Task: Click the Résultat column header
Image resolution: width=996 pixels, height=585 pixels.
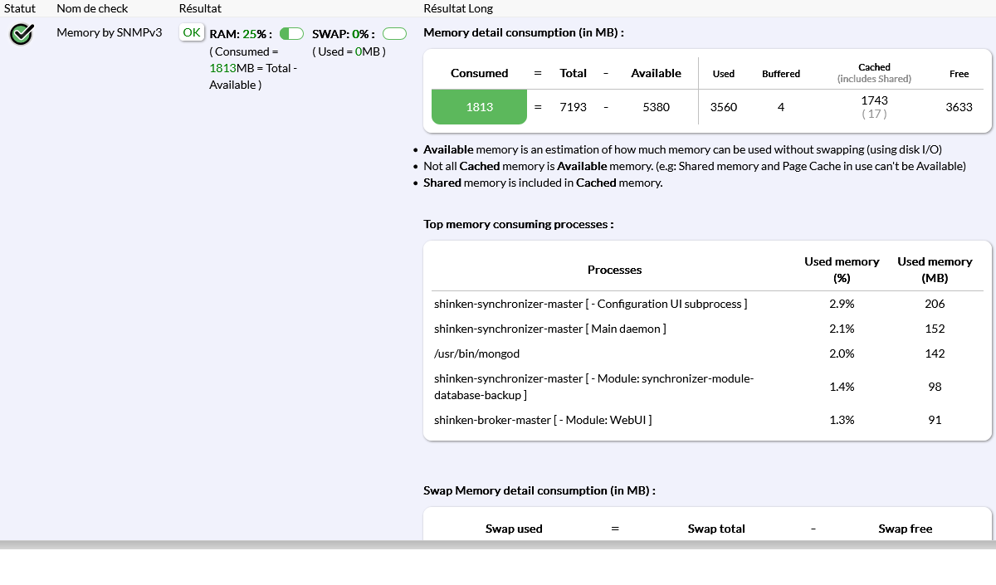Action: [x=200, y=8]
